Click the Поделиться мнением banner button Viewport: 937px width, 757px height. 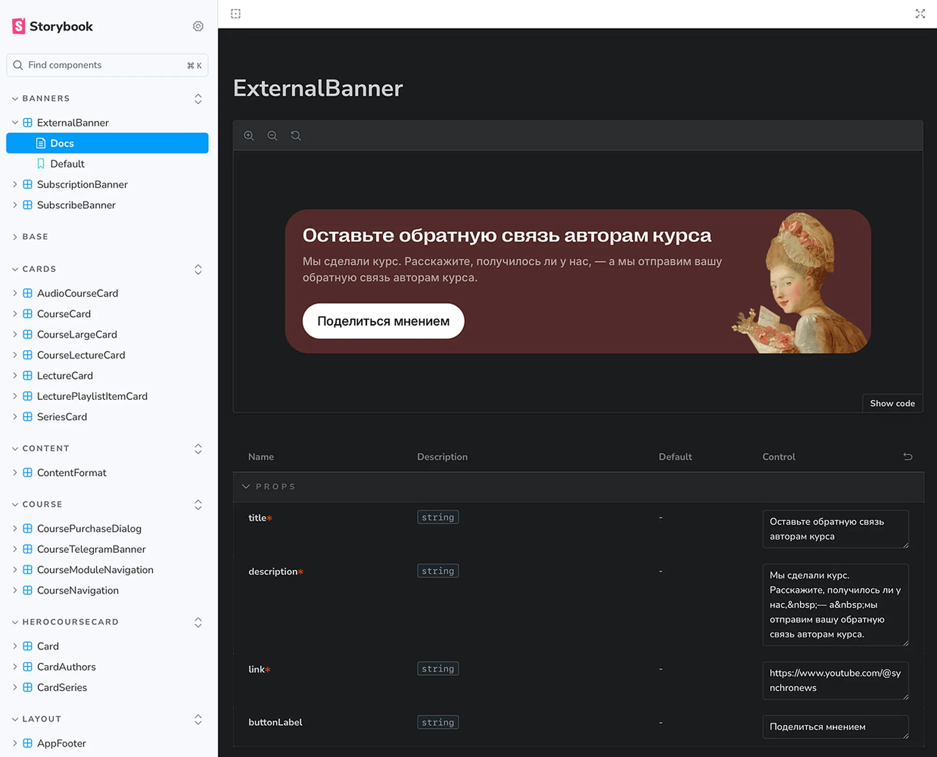coord(383,321)
